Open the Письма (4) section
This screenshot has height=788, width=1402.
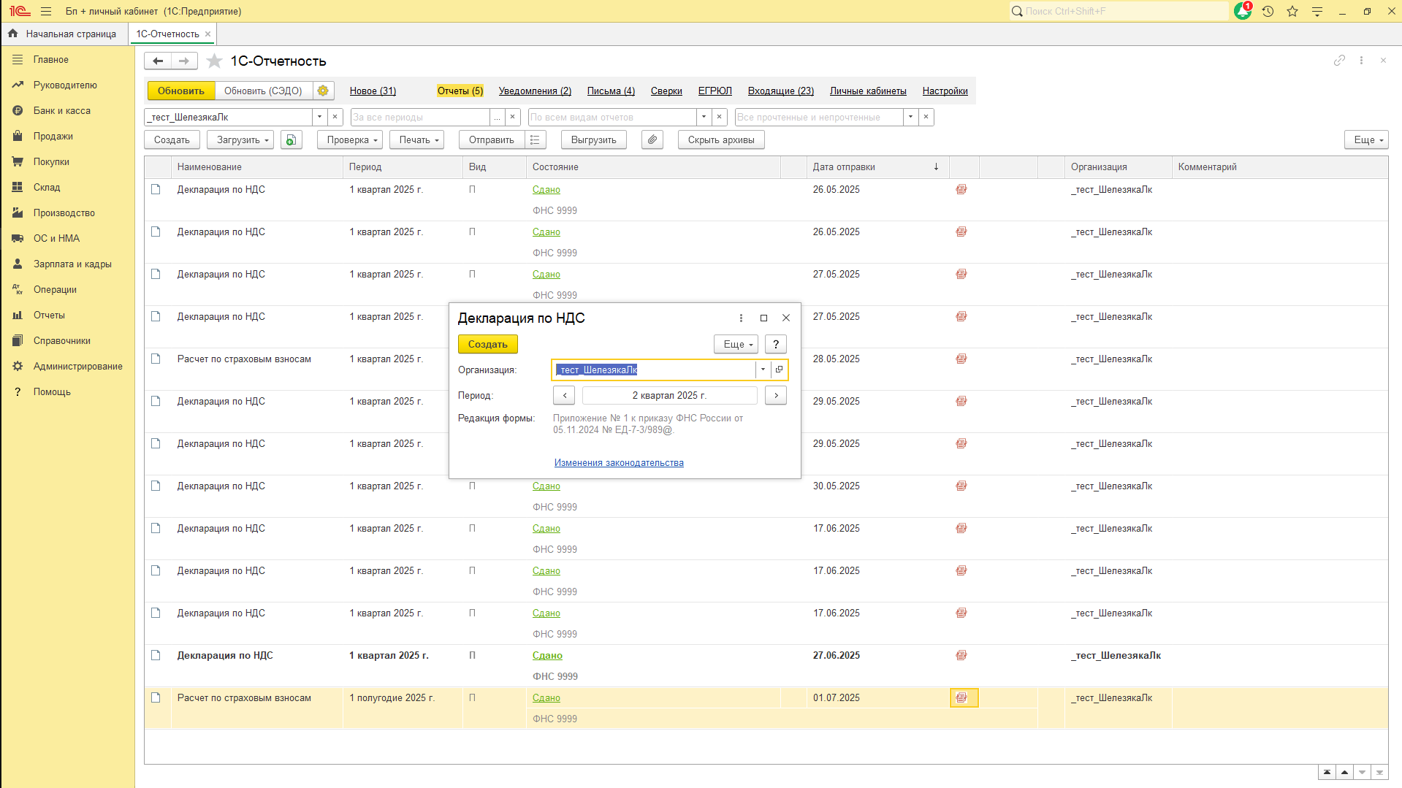(x=611, y=91)
